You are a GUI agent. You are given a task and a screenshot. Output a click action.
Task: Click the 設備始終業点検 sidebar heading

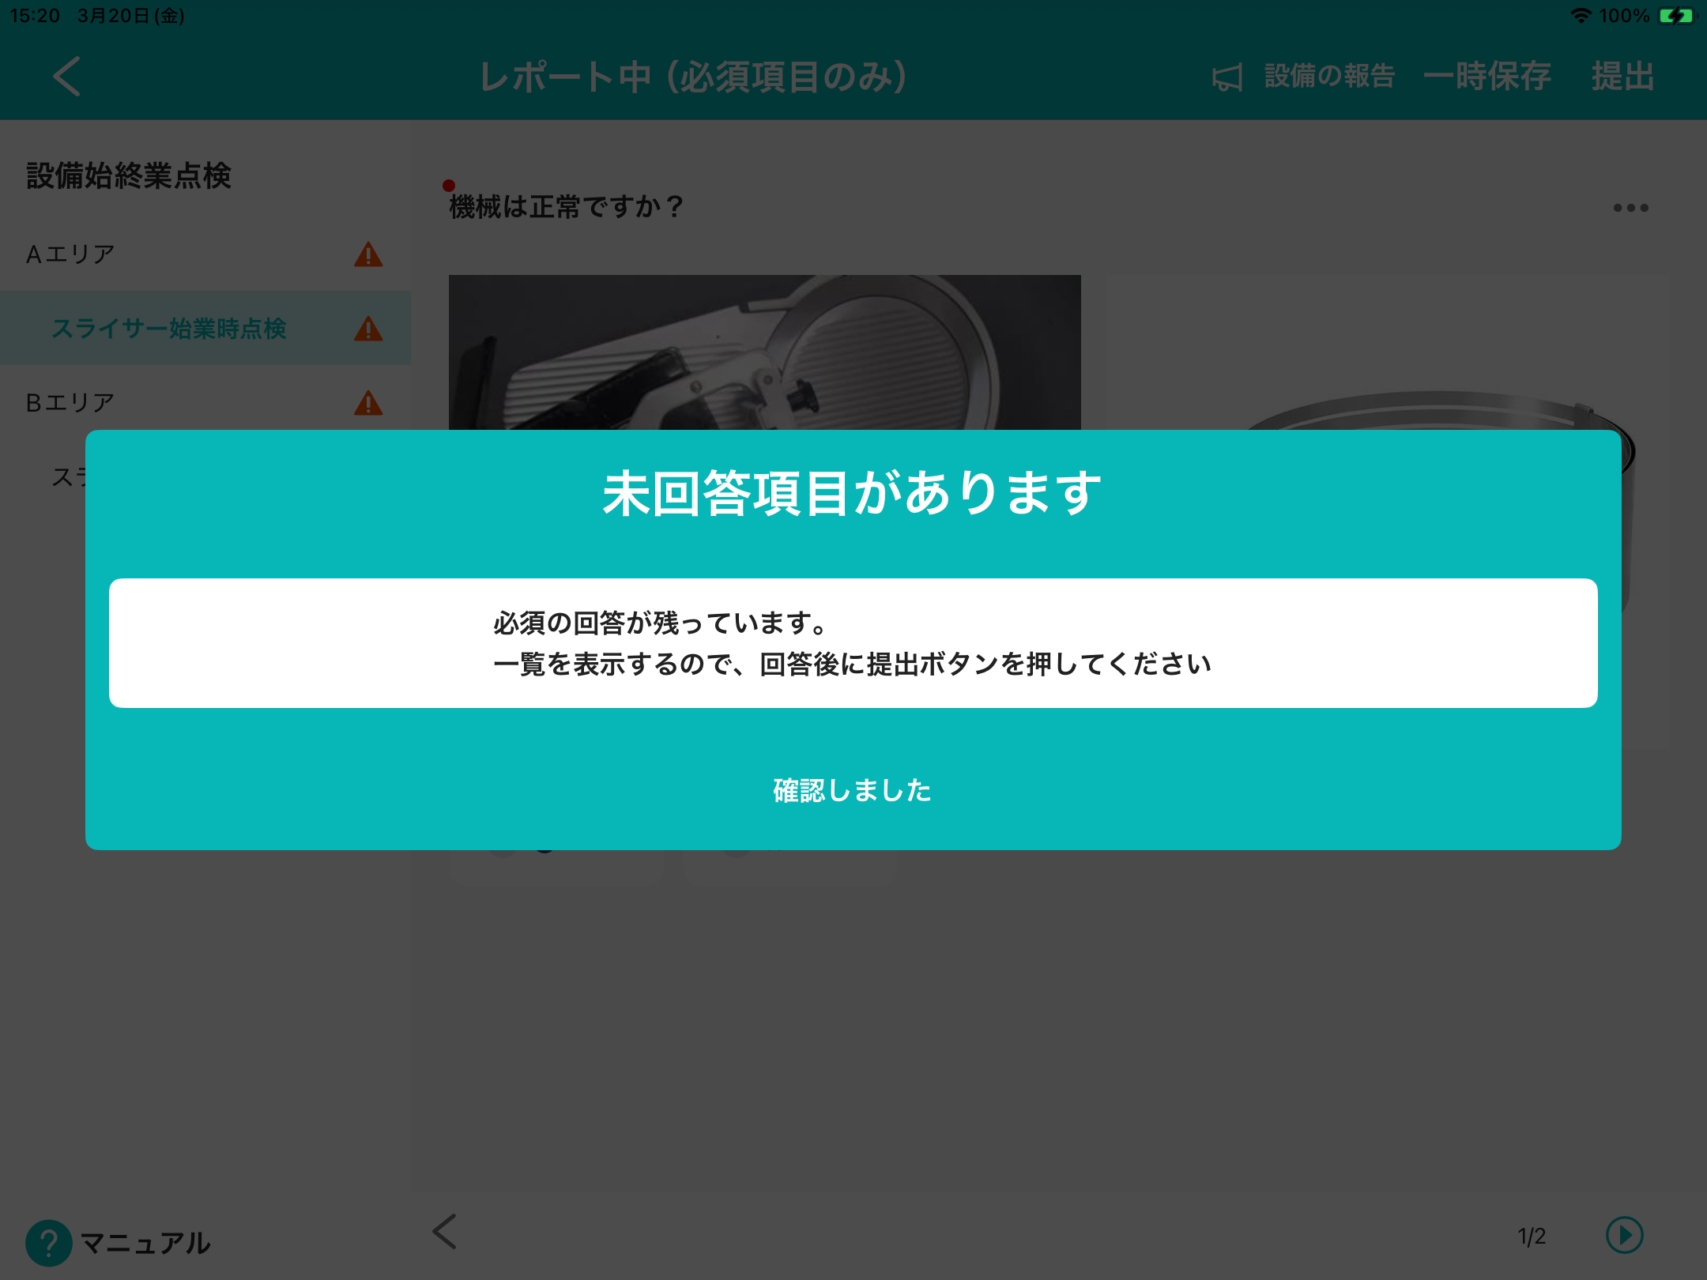tap(129, 175)
